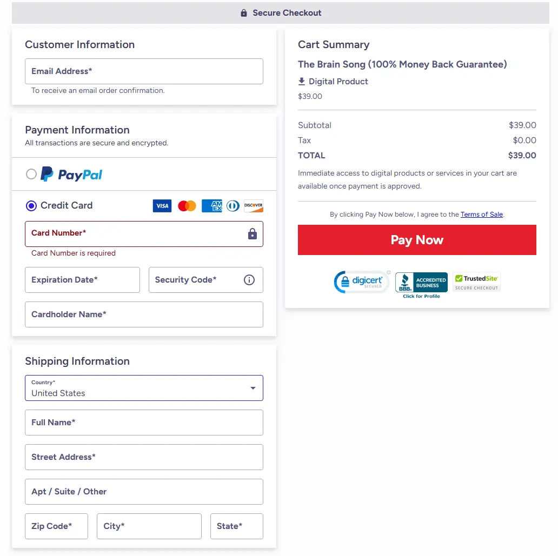
Task: Click the State field
Action: click(x=236, y=526)
